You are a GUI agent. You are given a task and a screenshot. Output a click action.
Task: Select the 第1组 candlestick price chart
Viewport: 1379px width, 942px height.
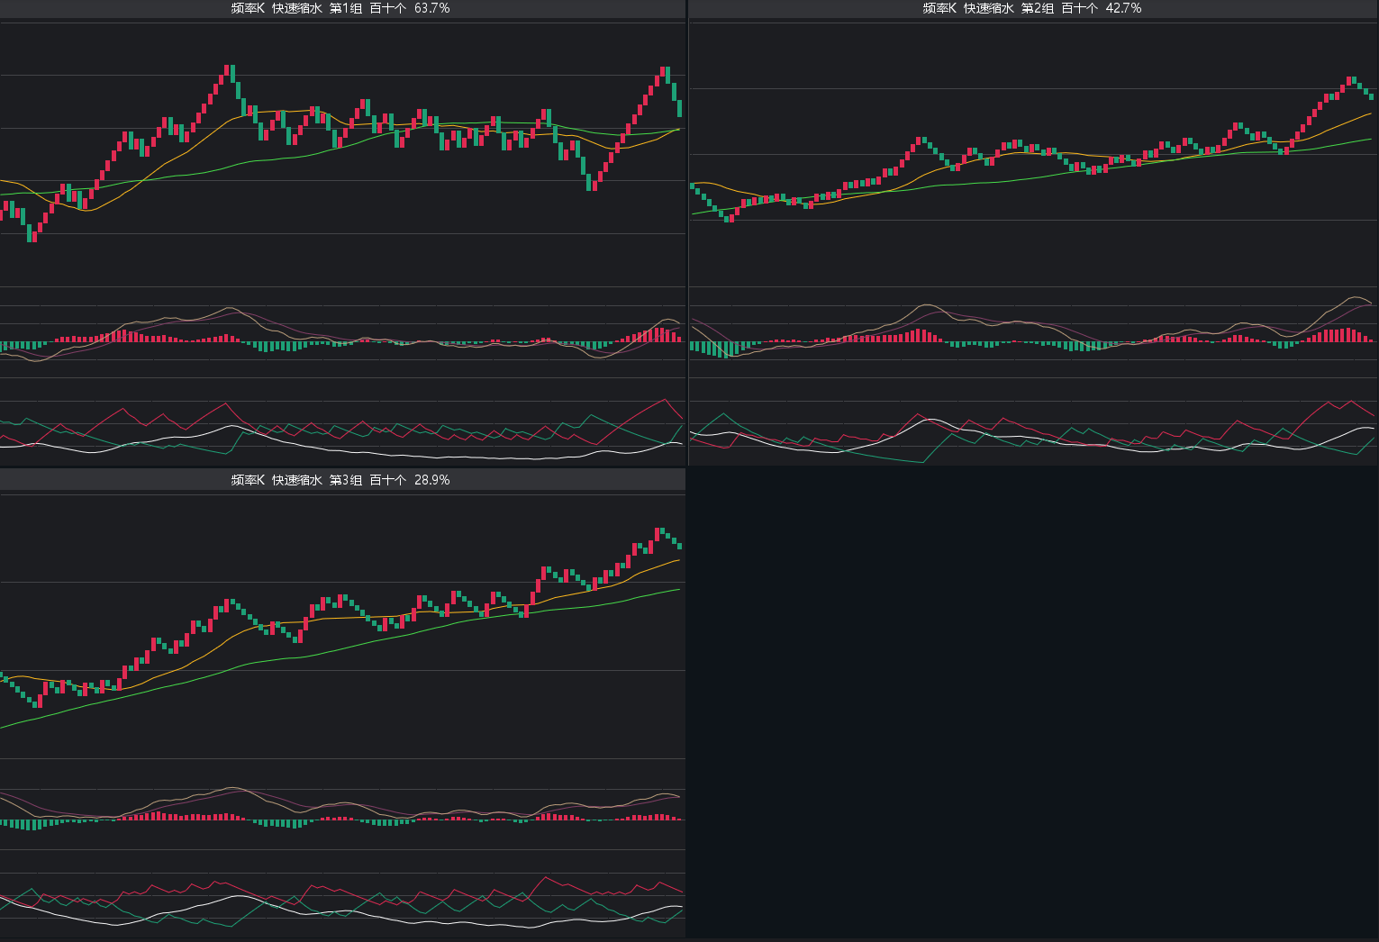click(342, 153)
